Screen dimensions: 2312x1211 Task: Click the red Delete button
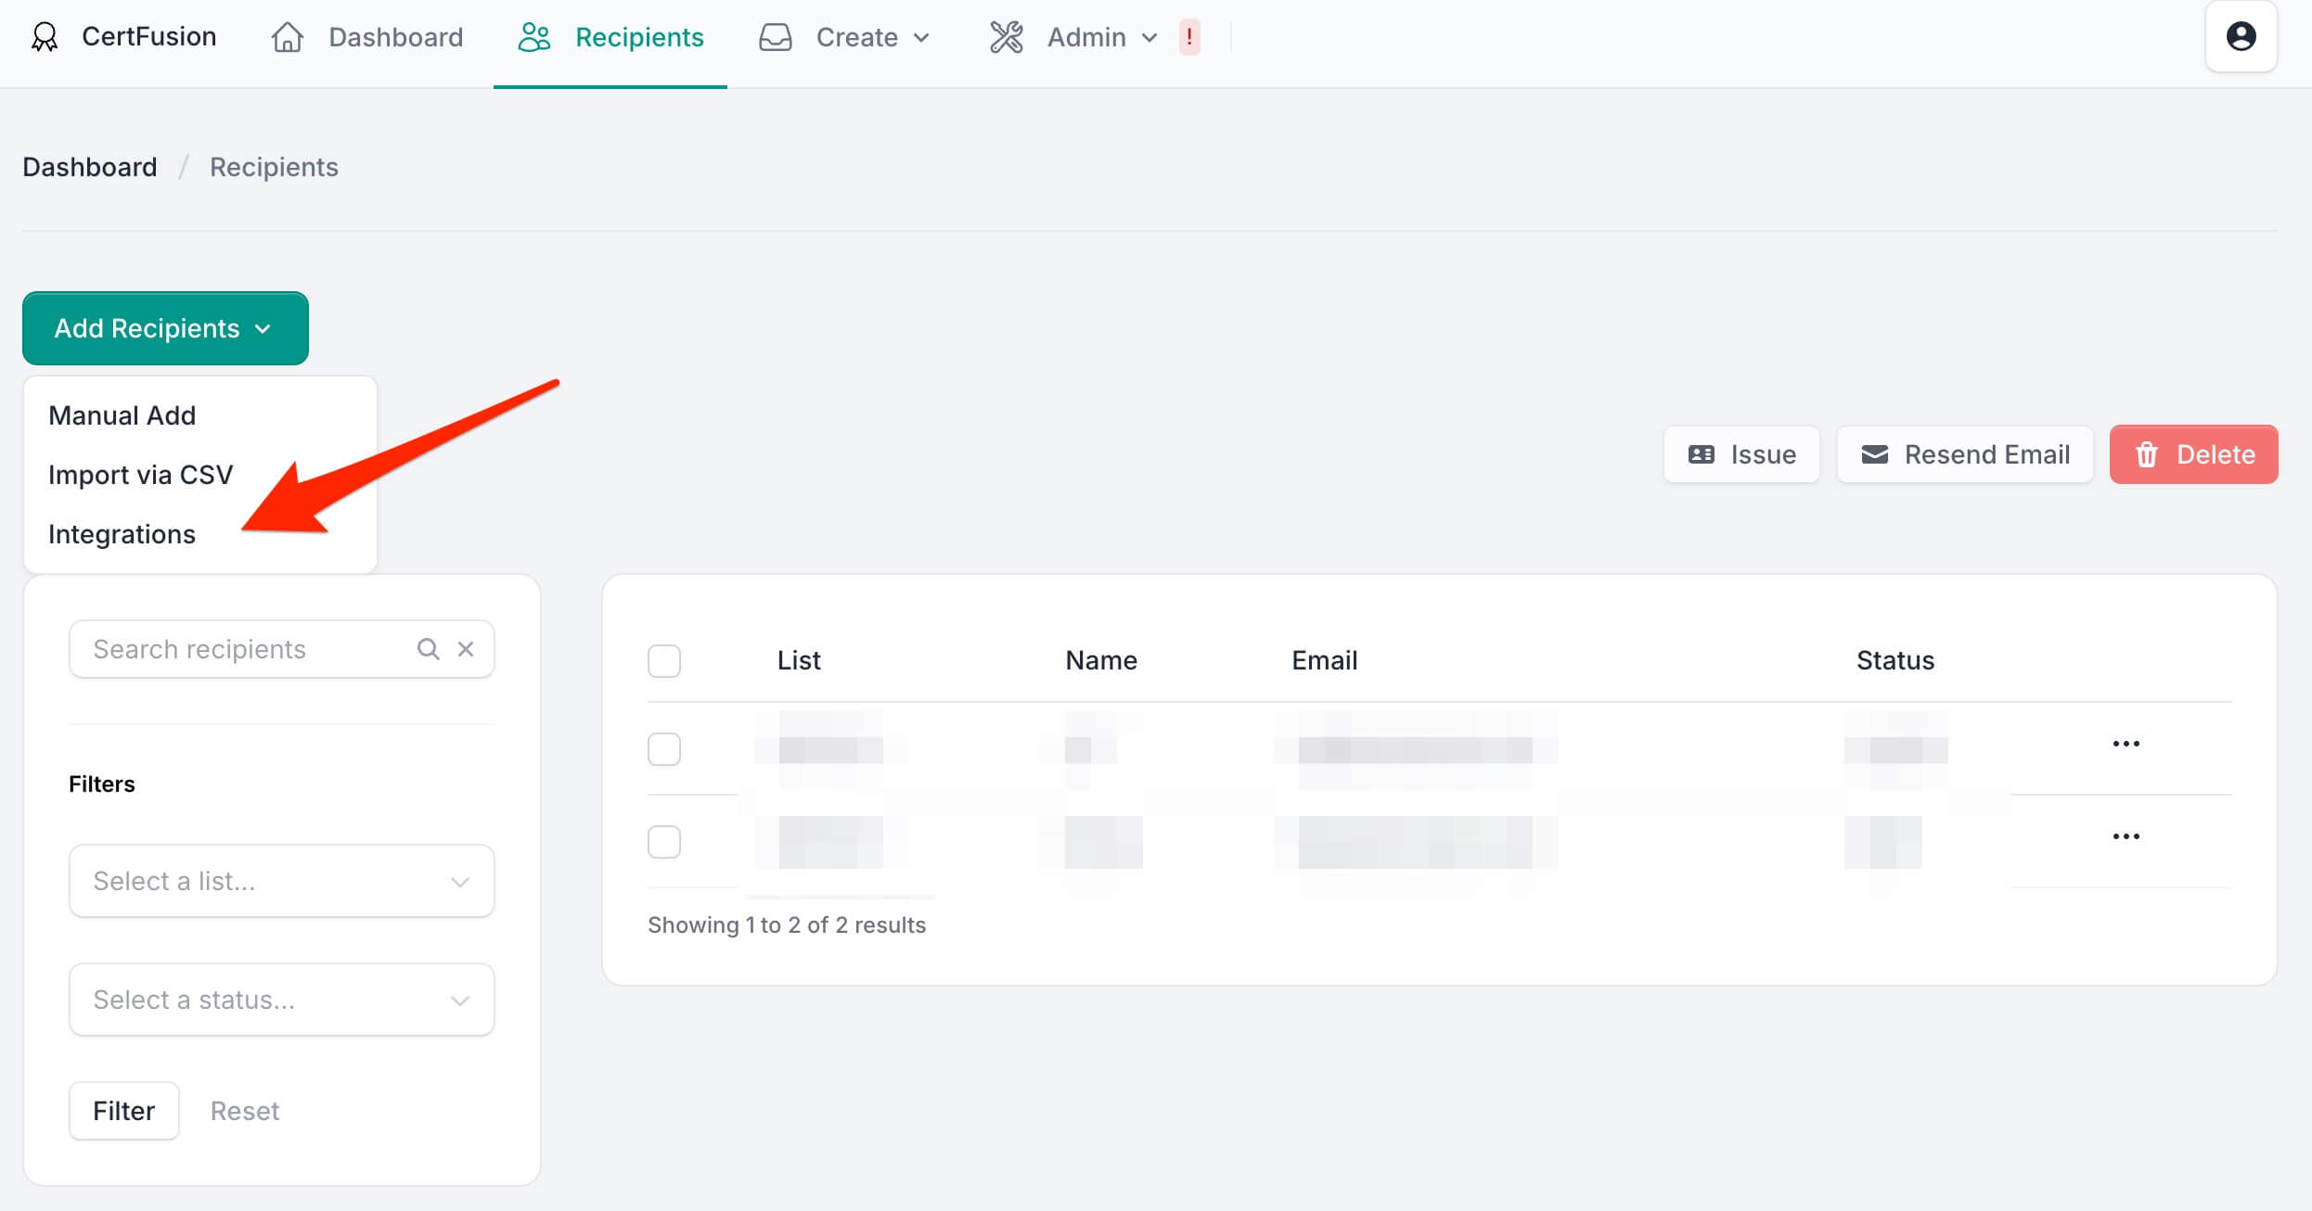(2194, 454)
